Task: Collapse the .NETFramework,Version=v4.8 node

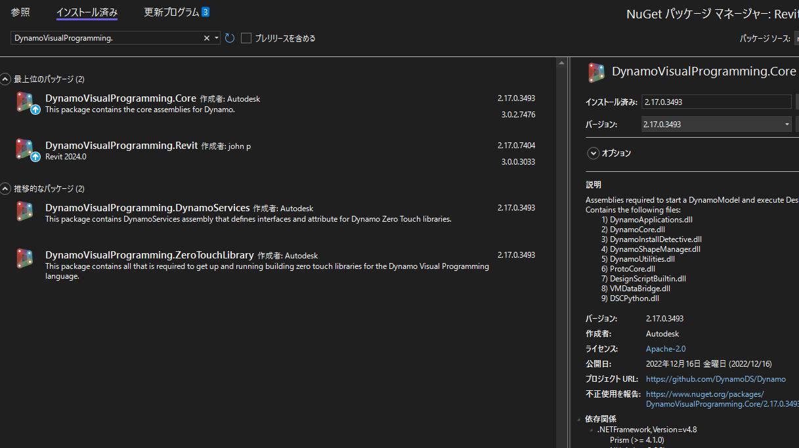Action: click(x=592, y=430)
